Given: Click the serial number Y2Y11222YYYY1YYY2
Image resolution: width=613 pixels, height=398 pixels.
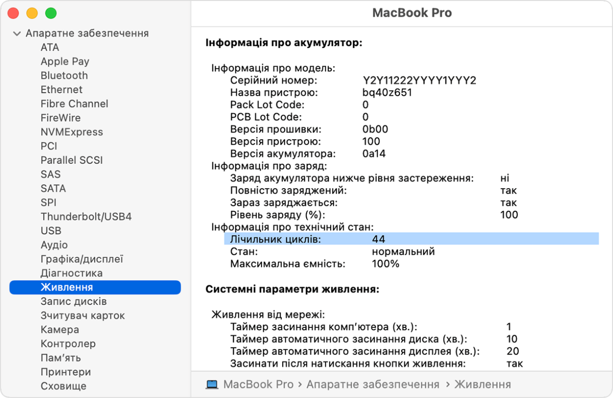Looking at the screenshot, I should click(x=419, y=80).
